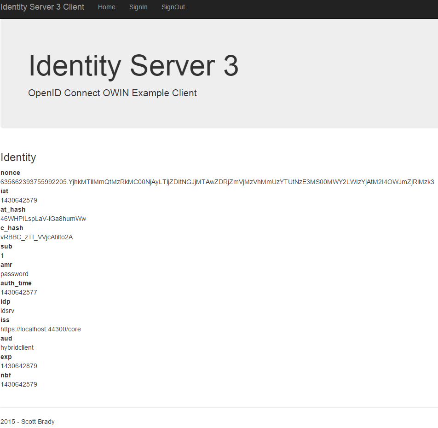The width and height of the screenshot is (438, 428).
Task: Click the sub value '1'
Action: [2, 255]
